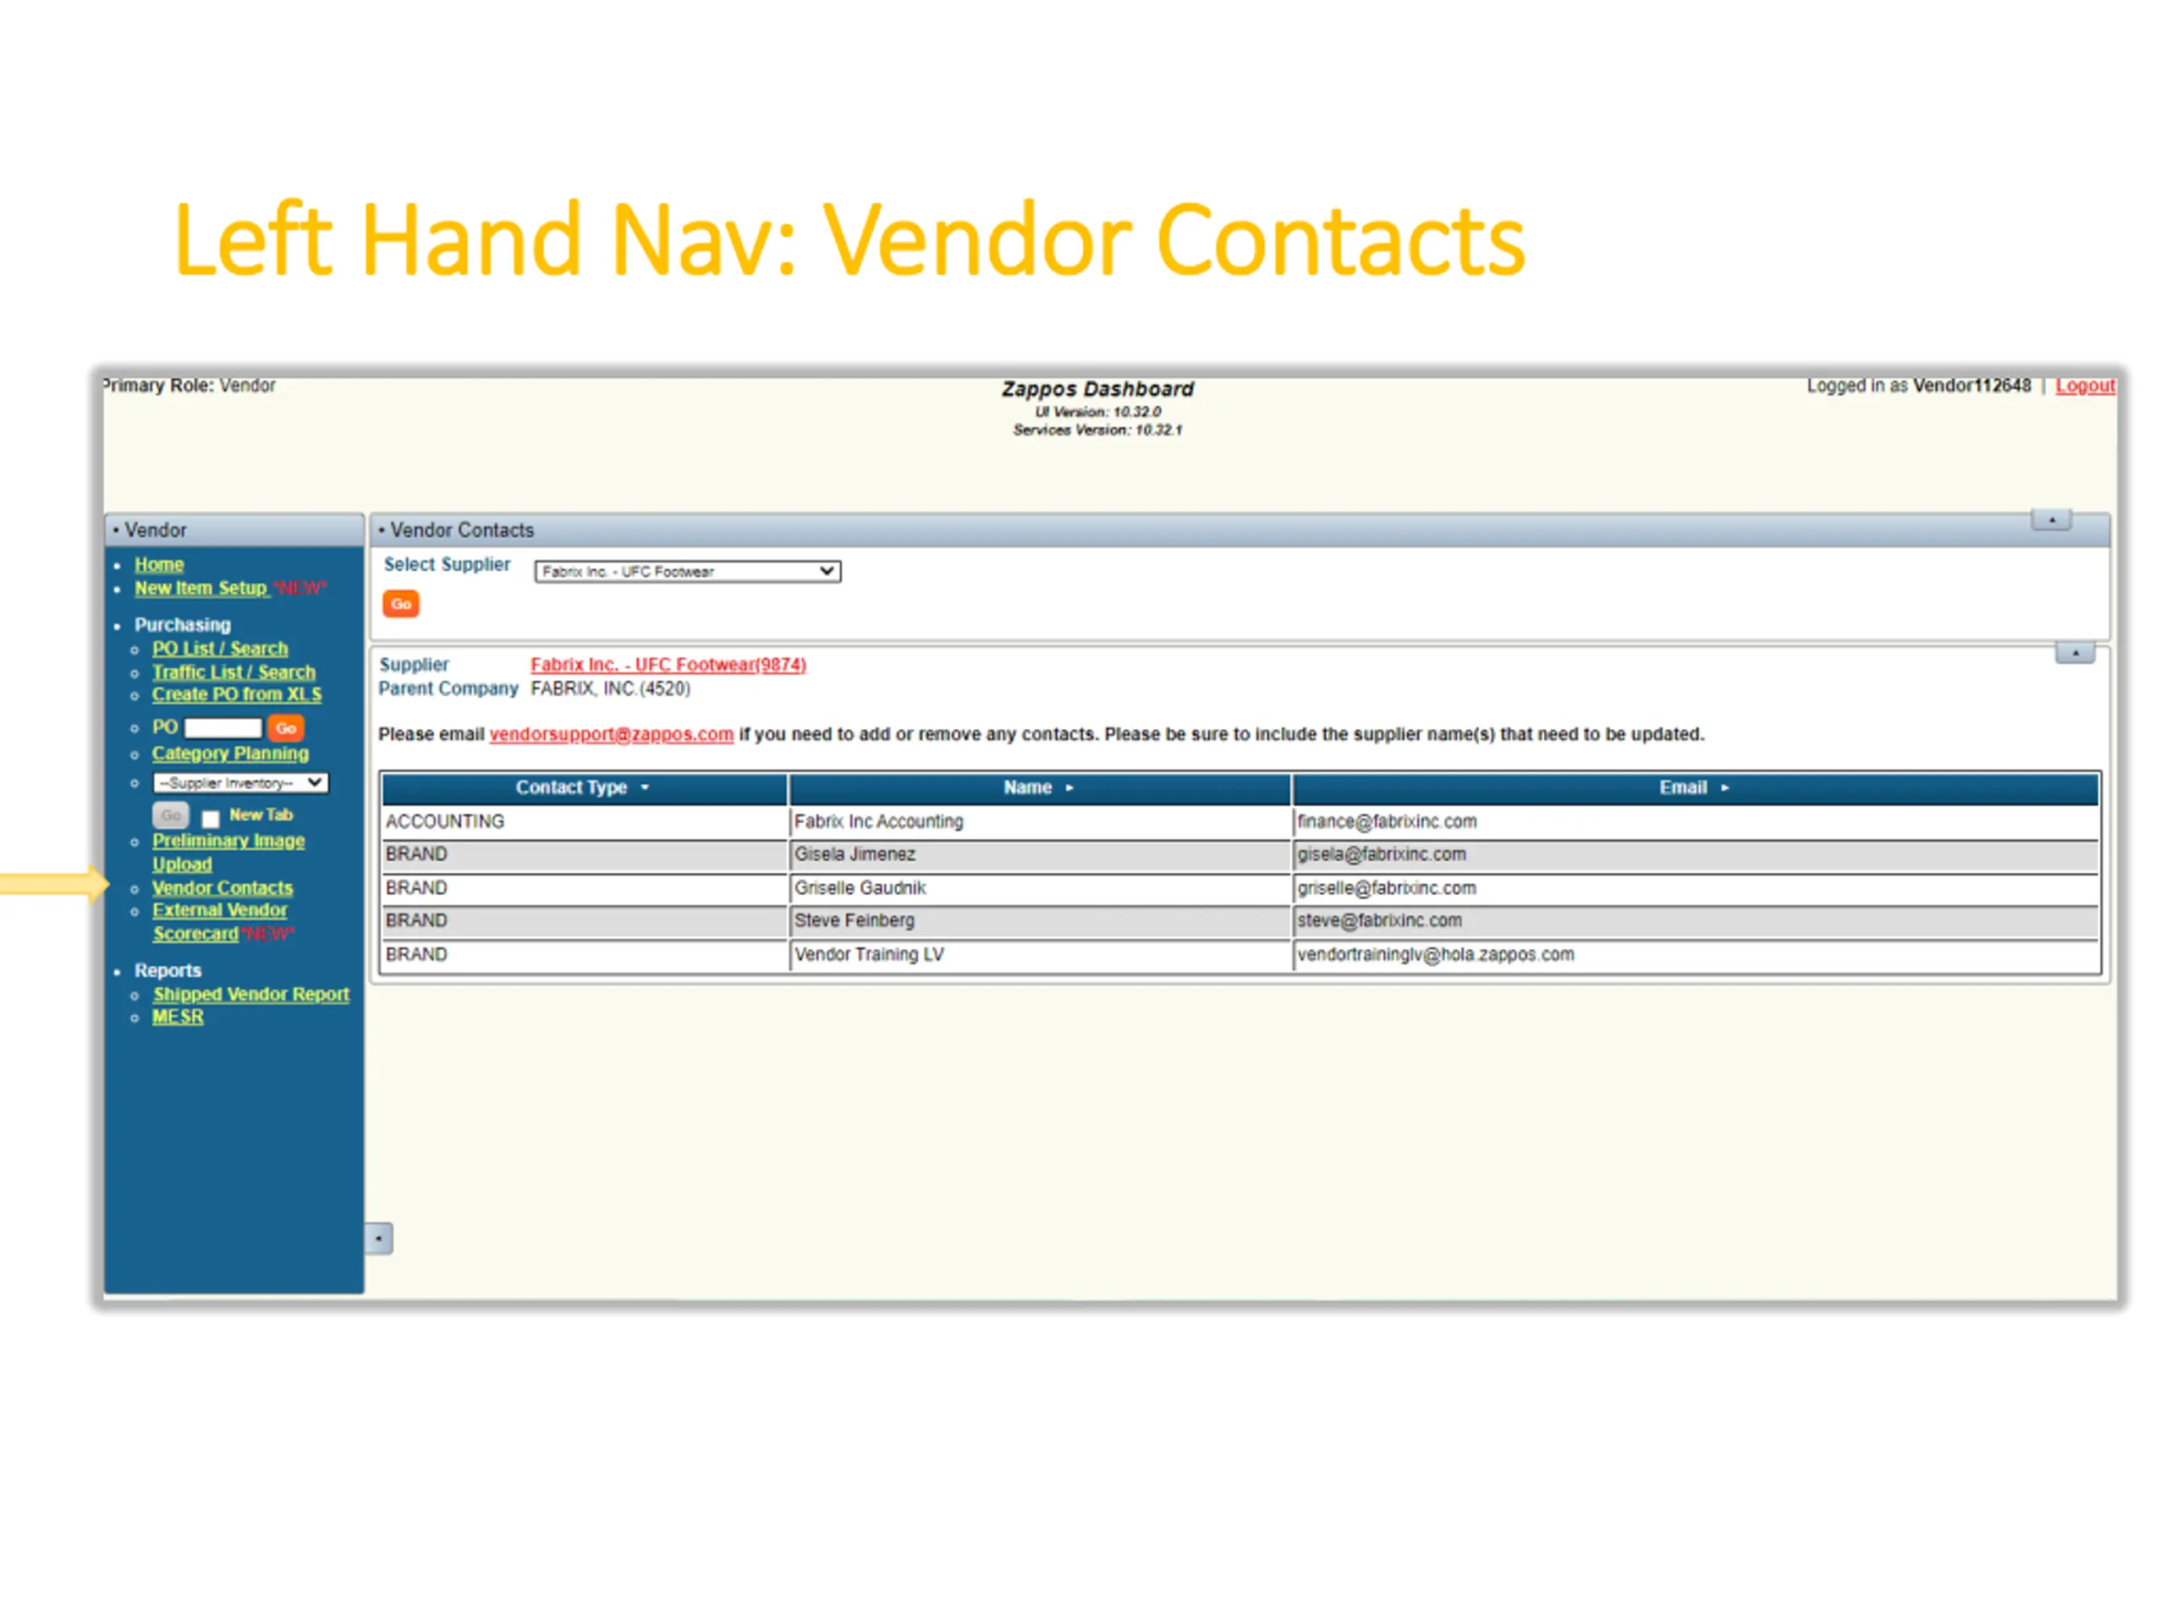Click the grey Go button under Supplier Inventory
2166x1624 pixels.
point(170,815)
